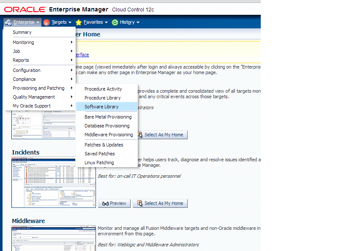
Task: Expand the Configuration submenu arrow
Action: coord(71,70)
